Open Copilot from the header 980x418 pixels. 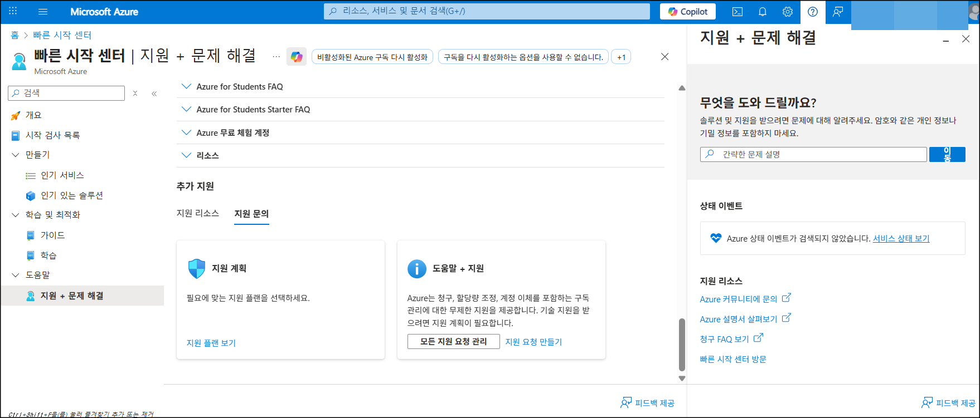click(x=688, y=11)
